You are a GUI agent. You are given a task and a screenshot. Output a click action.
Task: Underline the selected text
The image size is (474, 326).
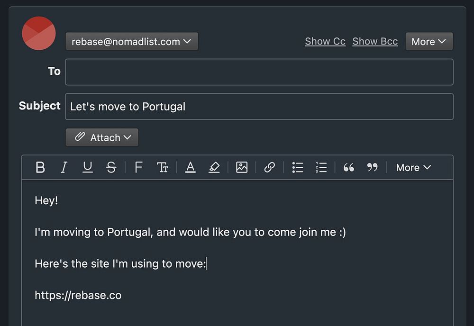(87, 167)
